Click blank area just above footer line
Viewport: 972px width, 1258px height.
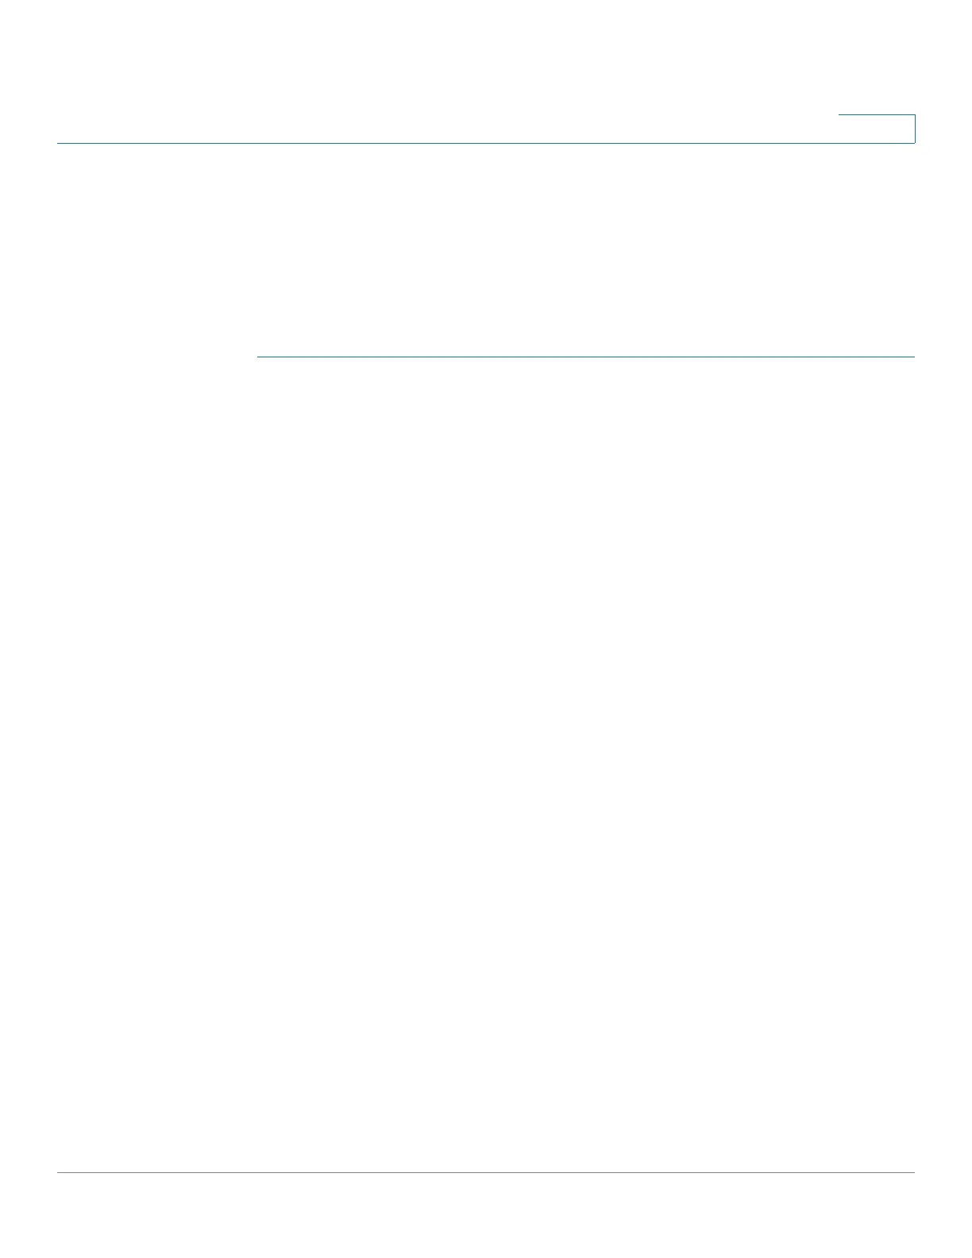tap(486, 1156)
